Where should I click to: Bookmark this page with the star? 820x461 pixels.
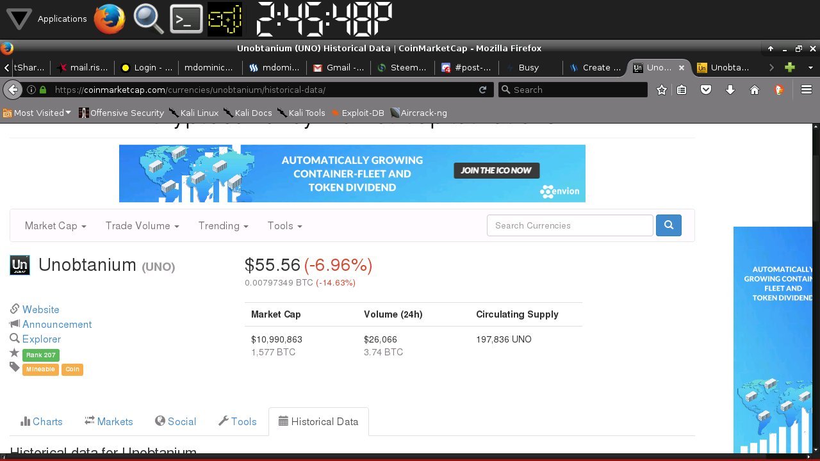(x=662, y=90)
